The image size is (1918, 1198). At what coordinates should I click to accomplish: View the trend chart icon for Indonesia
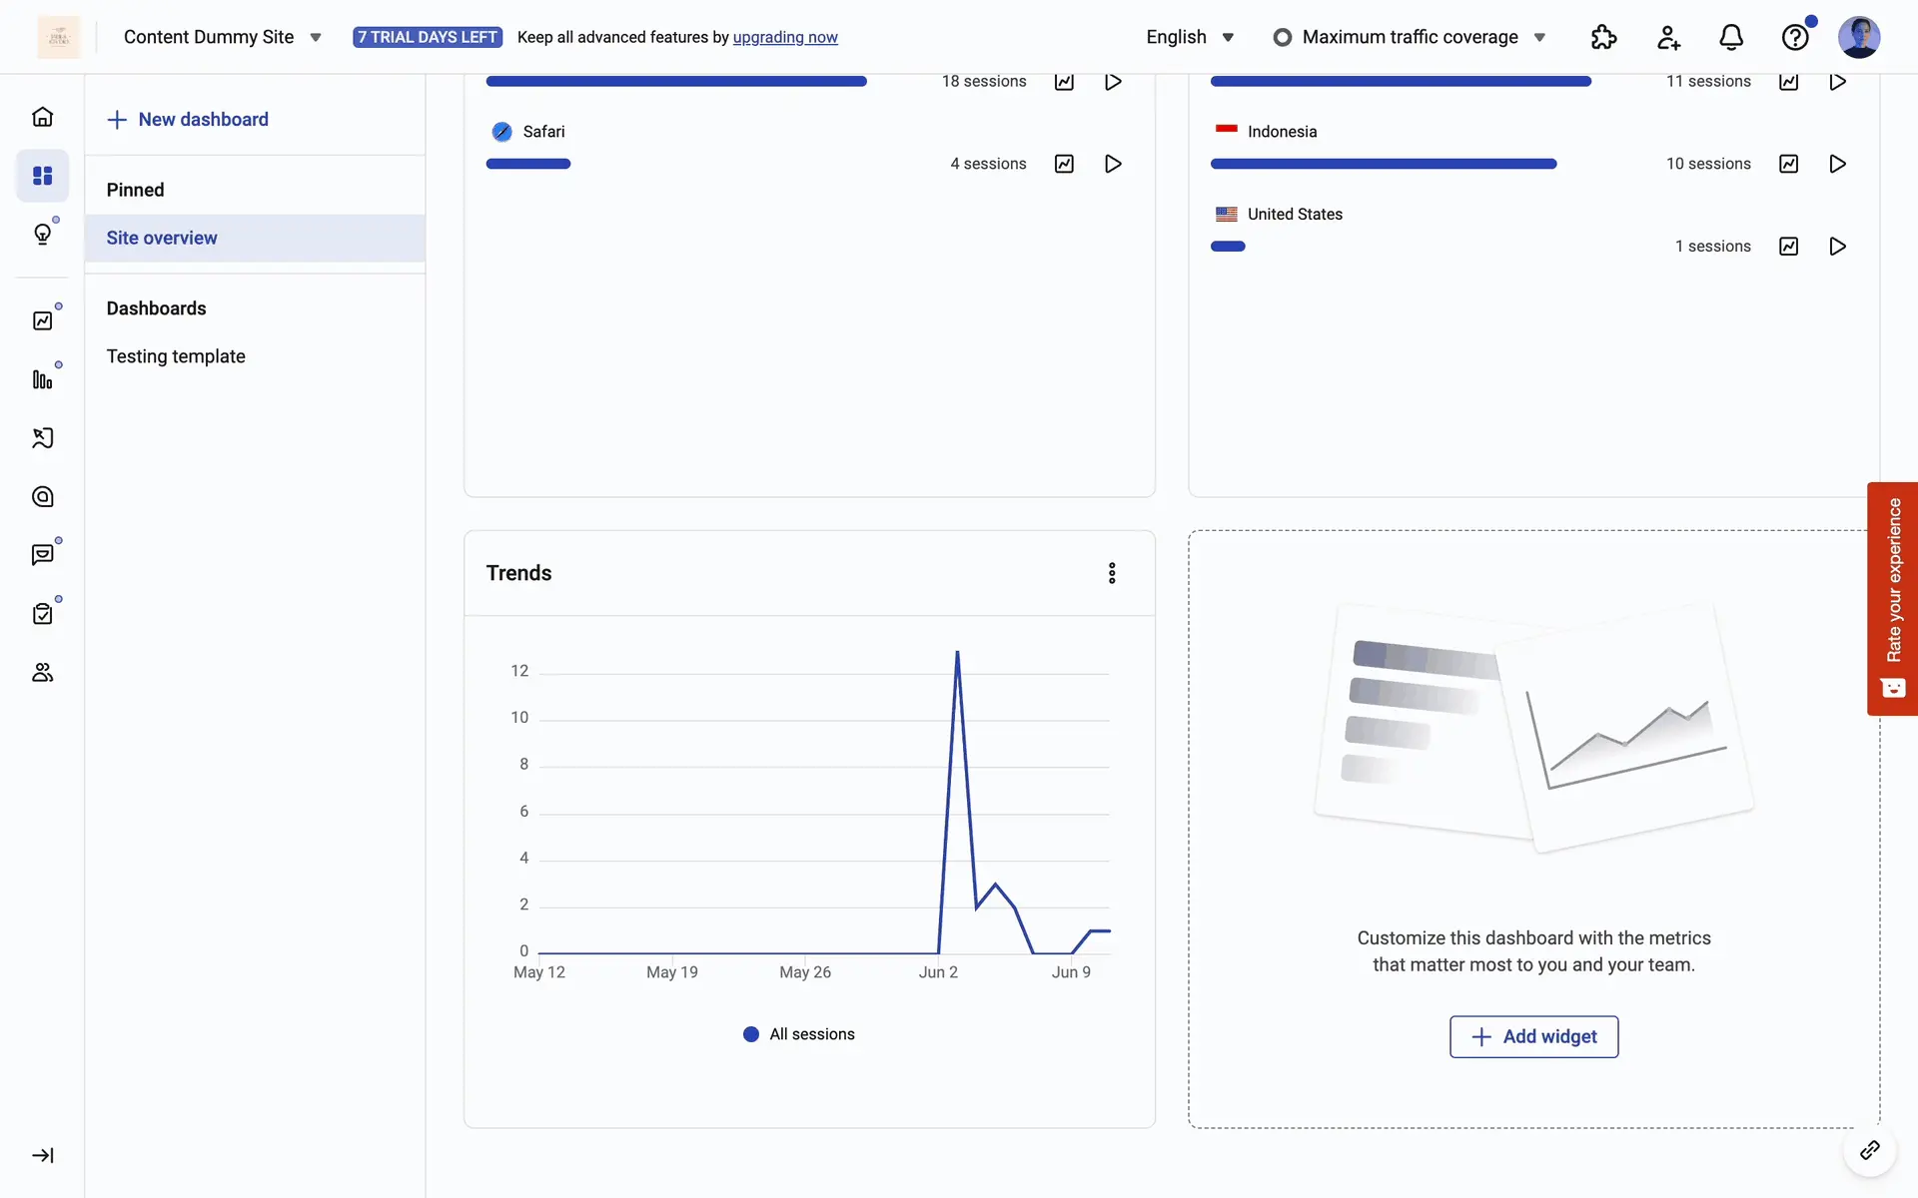point(1788,164)
